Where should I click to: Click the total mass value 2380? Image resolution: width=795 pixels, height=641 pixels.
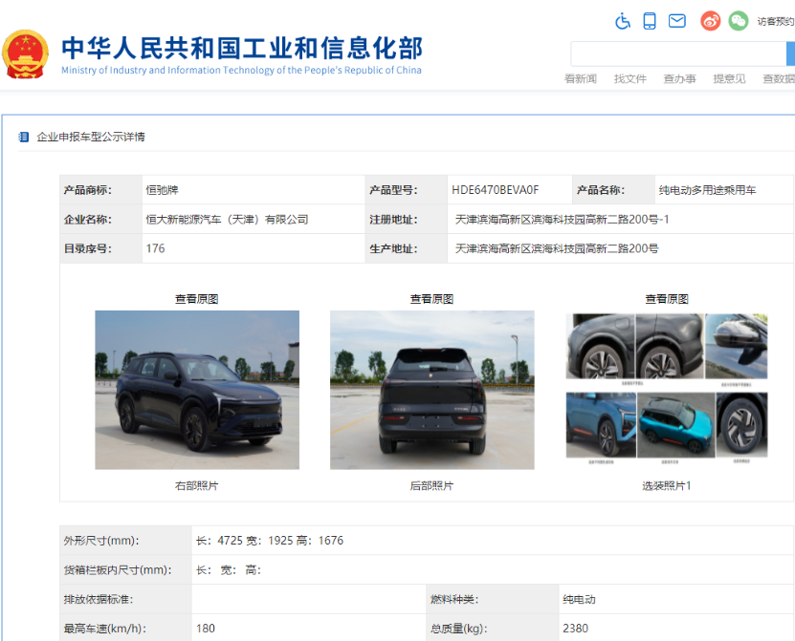coord(576,629)
